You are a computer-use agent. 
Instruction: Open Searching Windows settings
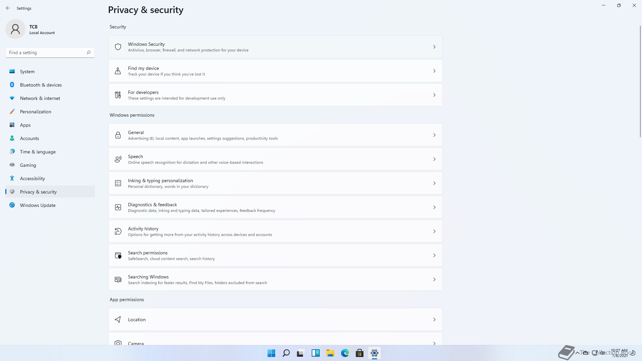[x=276, y=279]
